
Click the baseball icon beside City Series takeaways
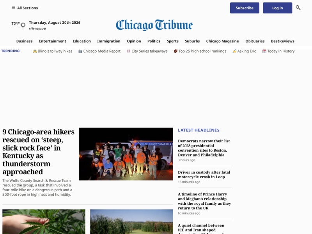click(x=128, y=51)
